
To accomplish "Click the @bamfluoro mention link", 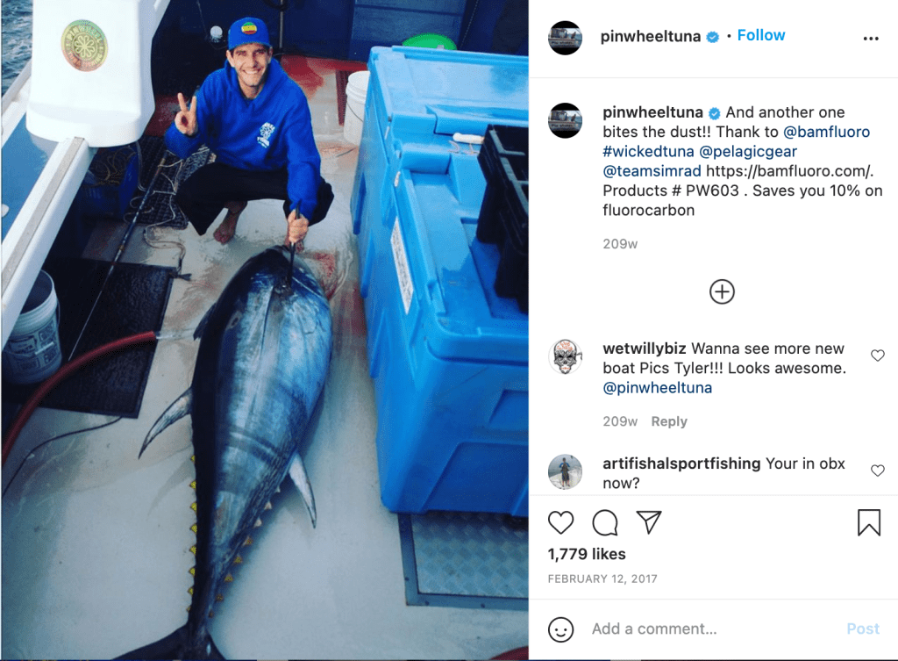I will click(x=826, y=132).
